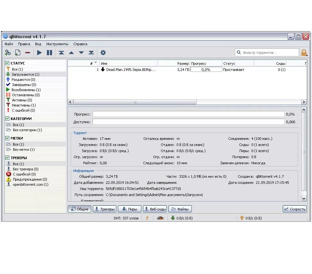The height and width of the screenshot is (274, 312).
Task: Toggle the СТАТУС section checkbox
Action: click(x=7, y=63)
